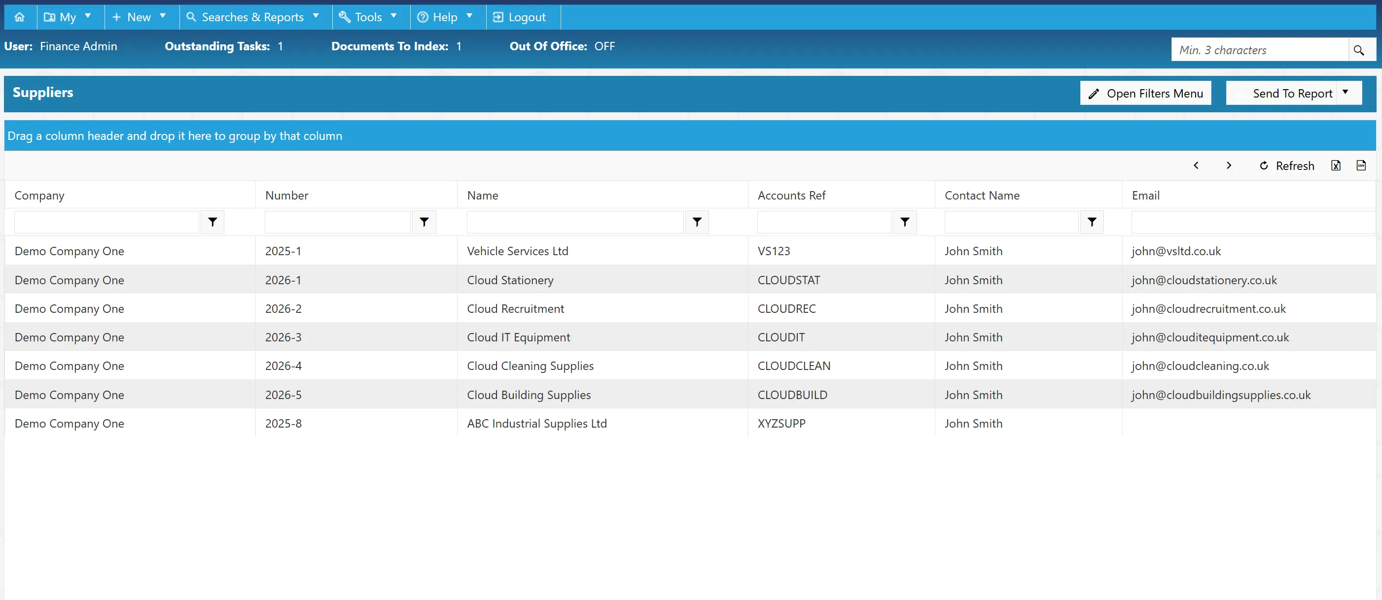Click accounts ref CLOUDREC
The height and width of the screenshot is (600, 1382).
[x=786, y=309]
